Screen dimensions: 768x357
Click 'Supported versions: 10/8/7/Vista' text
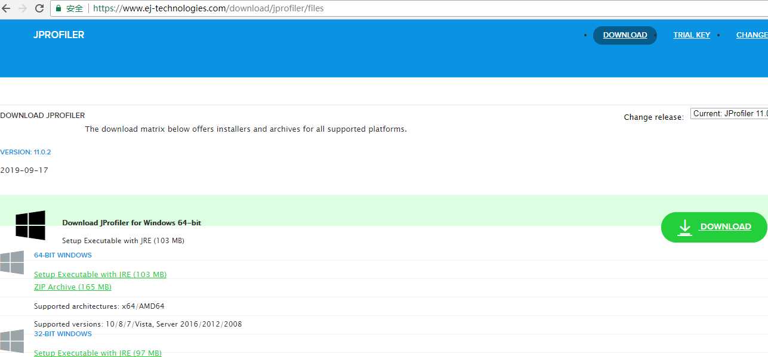138,324
